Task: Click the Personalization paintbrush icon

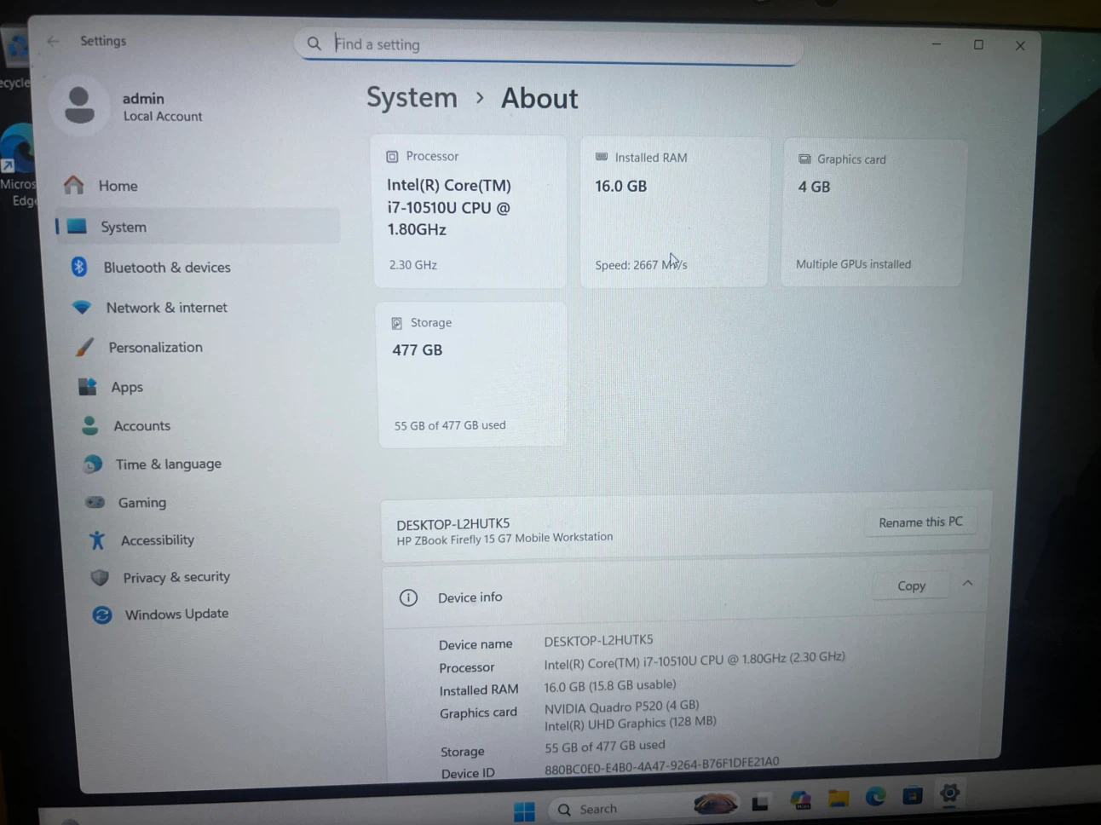Action: coord(84,347)
